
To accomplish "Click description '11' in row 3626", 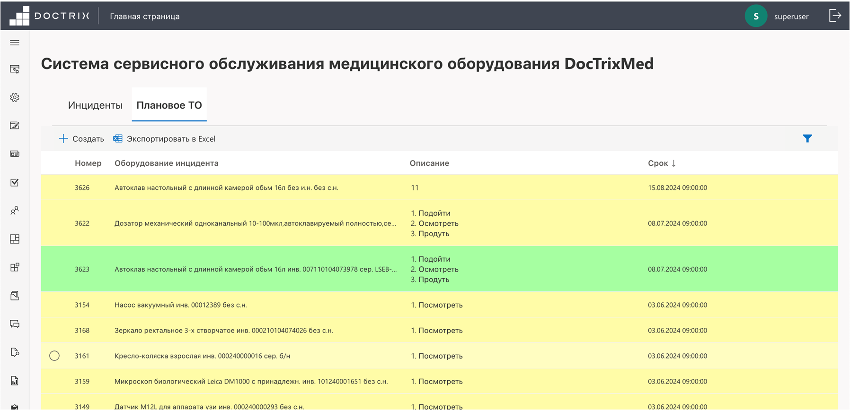I will pyautogui.click(x=415, y=188).
